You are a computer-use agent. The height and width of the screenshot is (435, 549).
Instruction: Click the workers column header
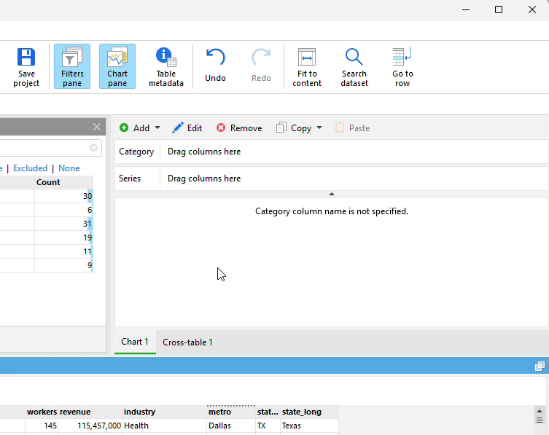(x=42, y=412)
